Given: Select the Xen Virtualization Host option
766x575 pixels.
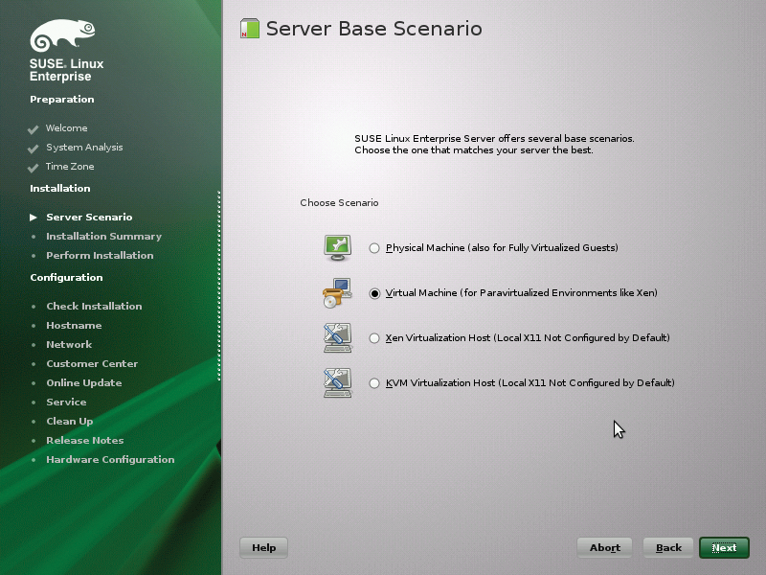Looking at the screenshot, I should 374,337.
